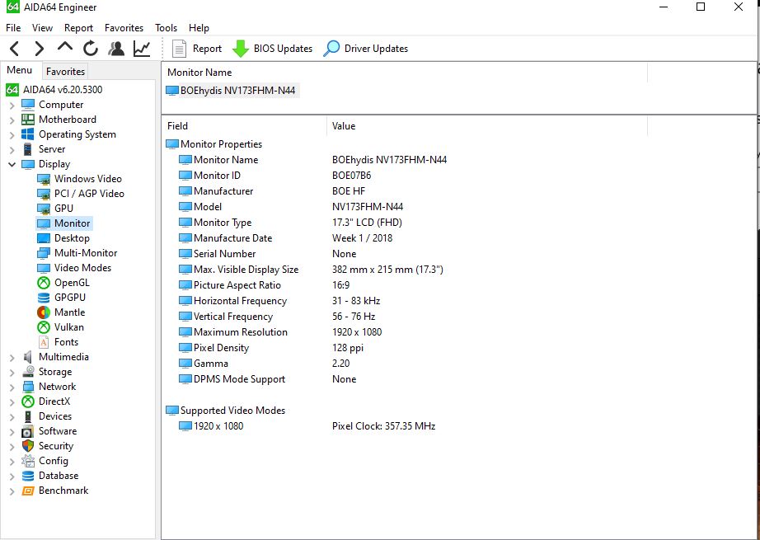The height and width of the screenshot is (540, 760).
Task: Open the File menu
Action: (13, 28)
